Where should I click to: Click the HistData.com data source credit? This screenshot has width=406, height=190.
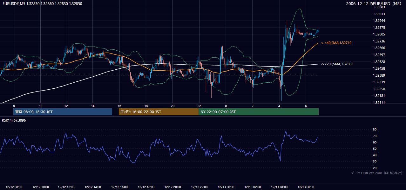(376, 173)
